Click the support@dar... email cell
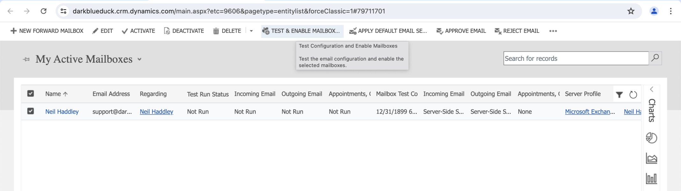Image resolution: width=681 pixels, height=191 pixels. point(112,112)
